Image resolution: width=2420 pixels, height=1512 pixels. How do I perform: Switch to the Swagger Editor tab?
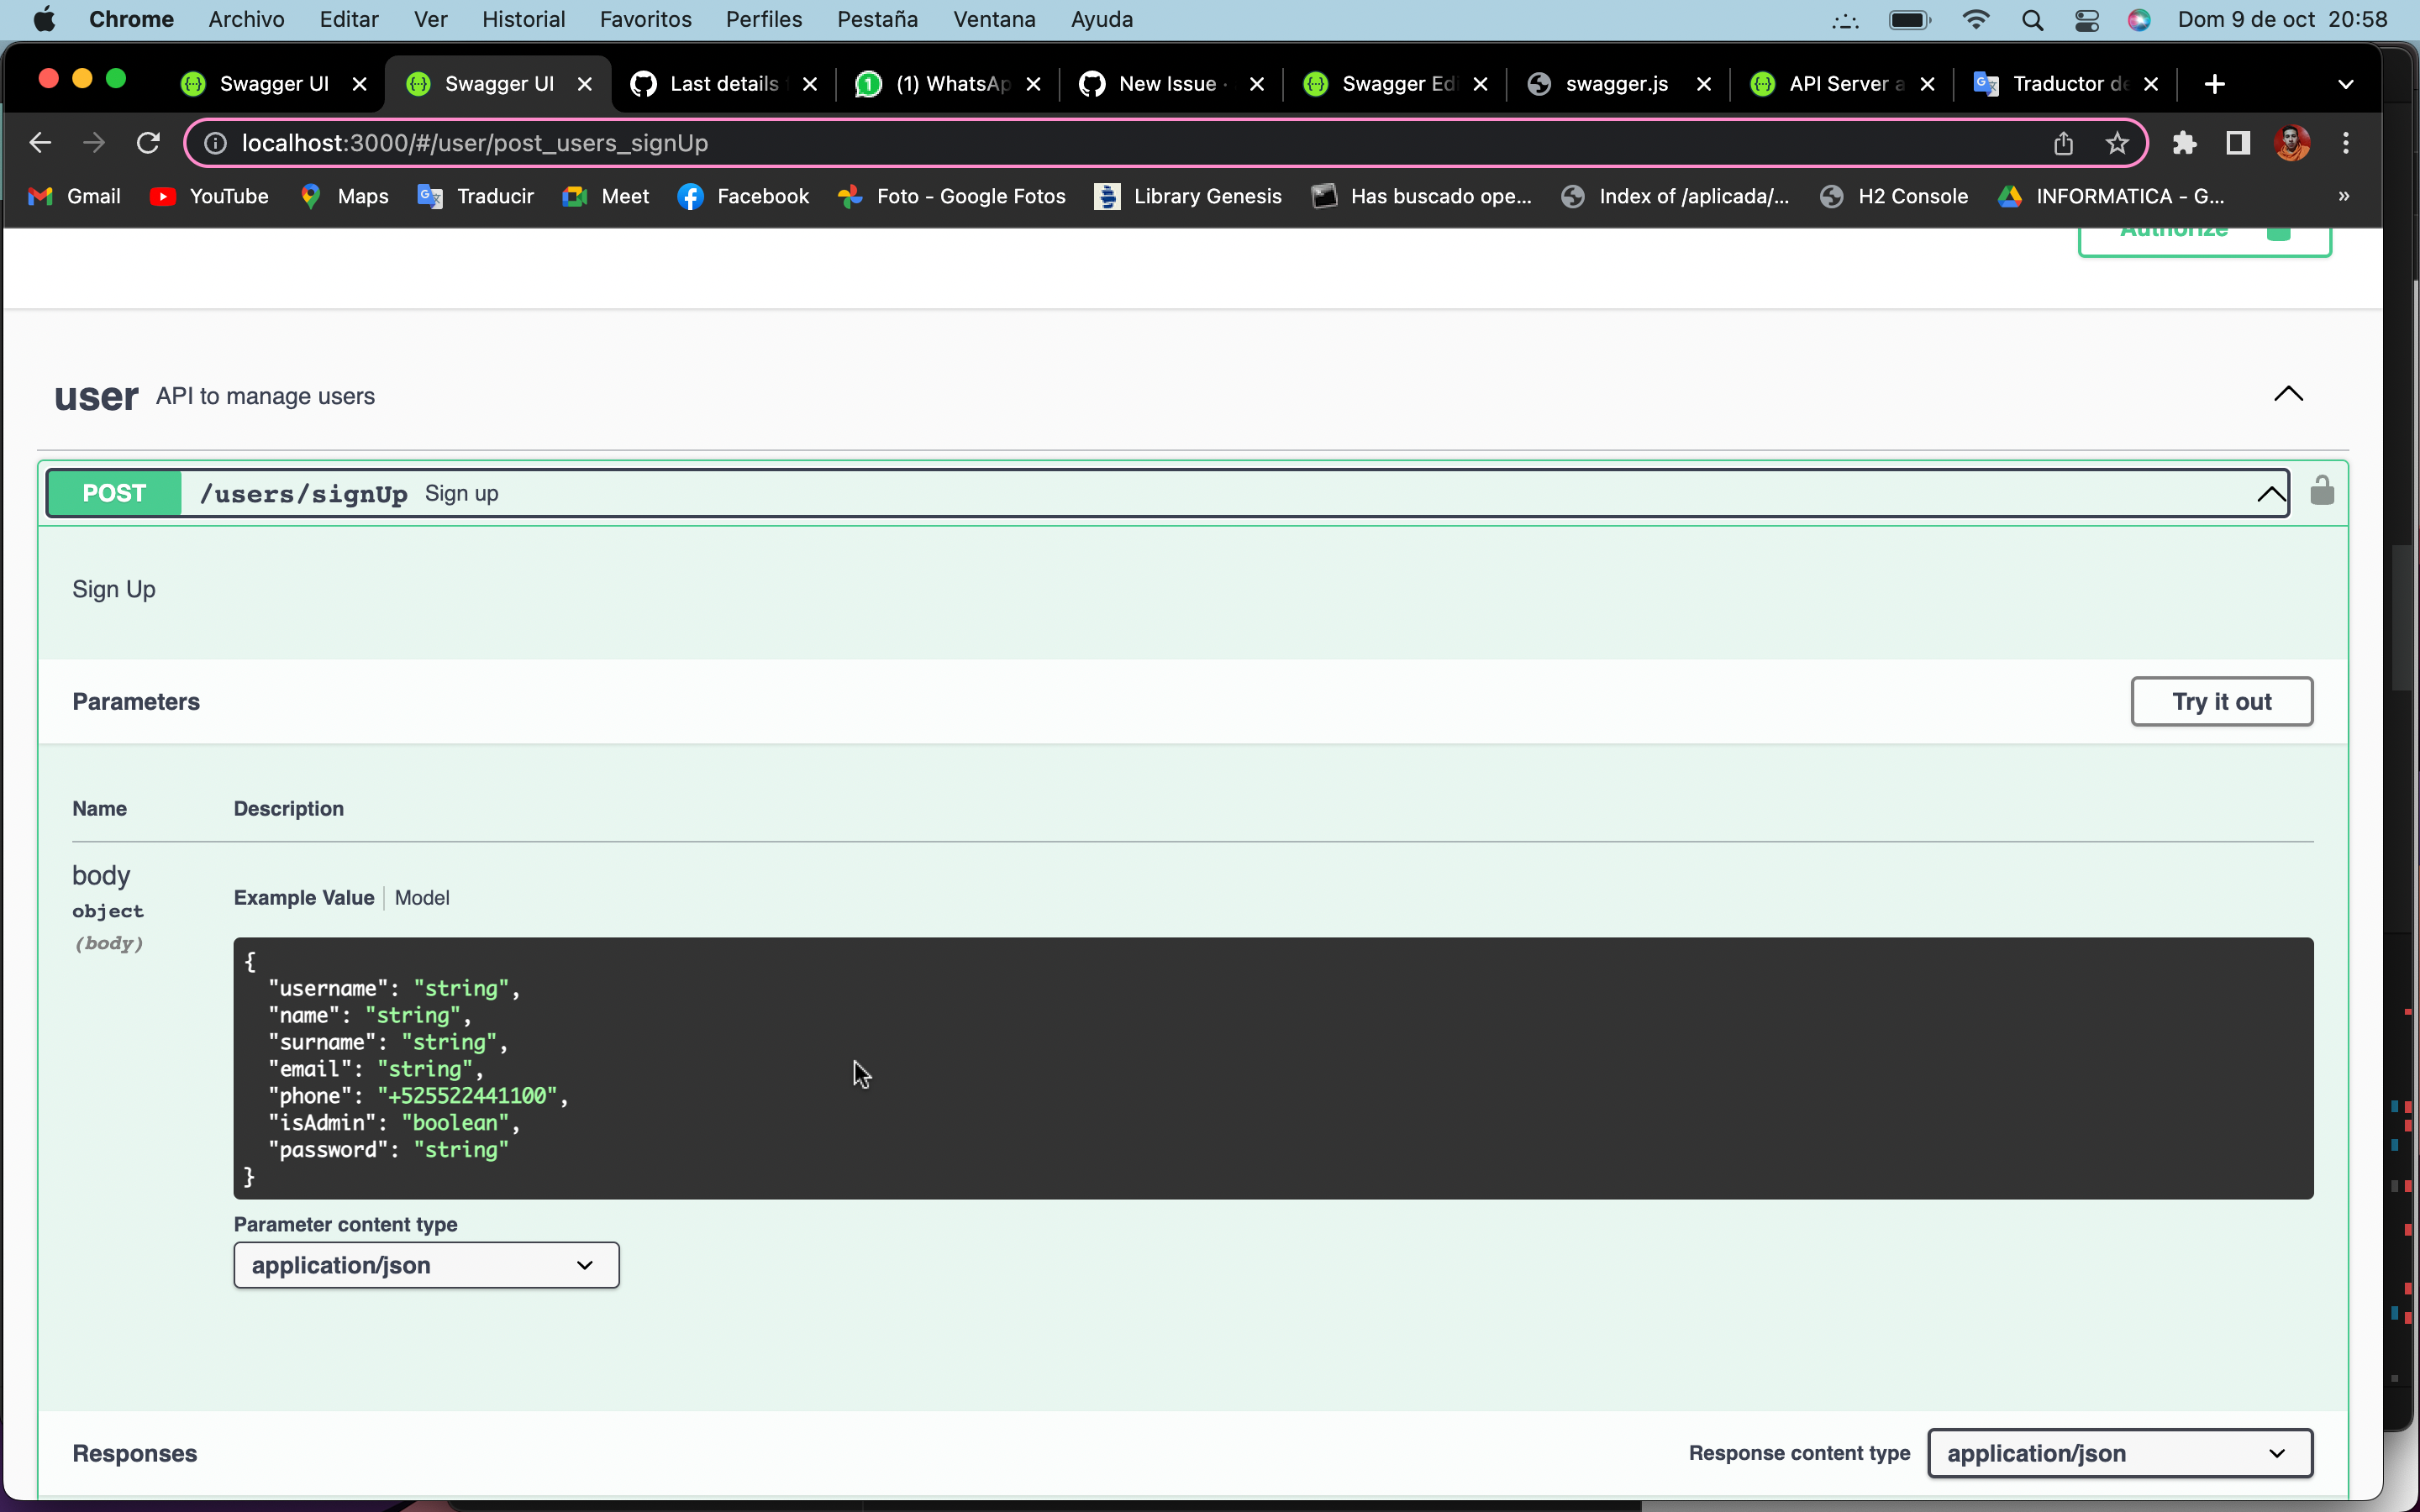coord(1394,84)
